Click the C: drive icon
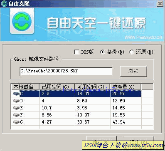The height and width of the screenshot is (151, 165). (16, 94)
